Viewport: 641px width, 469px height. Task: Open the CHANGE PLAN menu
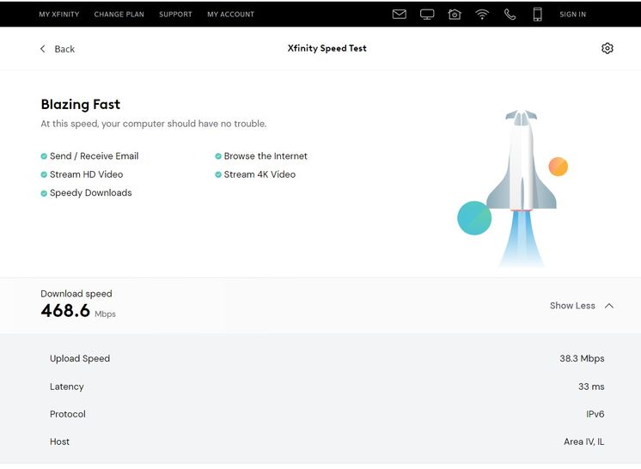(x=119, y=15)
